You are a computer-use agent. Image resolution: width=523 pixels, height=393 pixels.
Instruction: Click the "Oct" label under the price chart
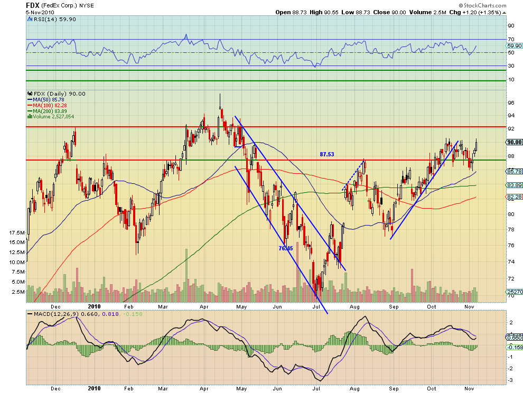point(432,306)
